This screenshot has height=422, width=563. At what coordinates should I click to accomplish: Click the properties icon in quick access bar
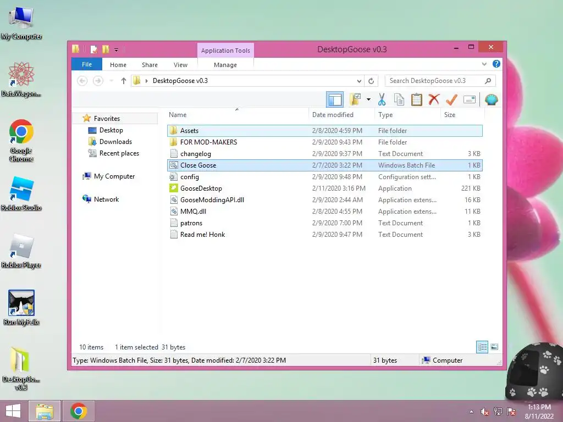(x=93, y=49)
